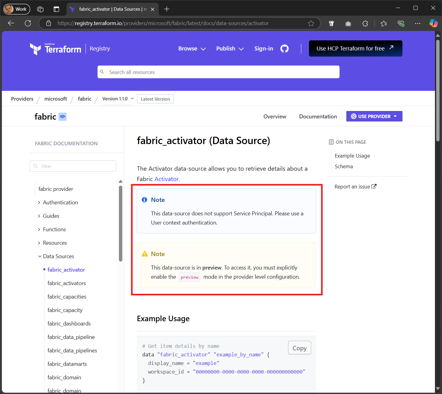Open the globe icon on USE PROVIDER

[x=354, y=116]
